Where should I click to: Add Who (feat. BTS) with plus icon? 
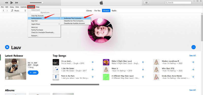[x=193, y=69]
